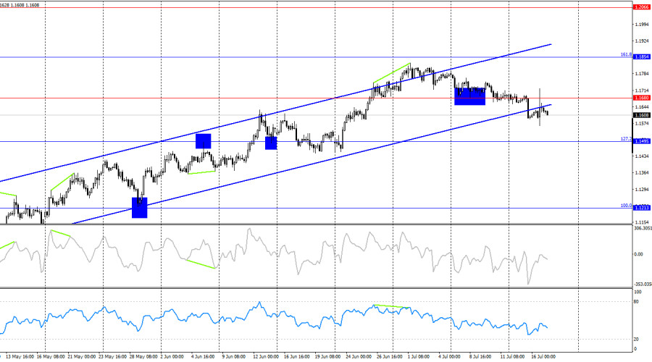The width and height of the screenshot is (652, 362).
Task: Click the blue 1.1213 price level tag
Action: pos(641,208)
